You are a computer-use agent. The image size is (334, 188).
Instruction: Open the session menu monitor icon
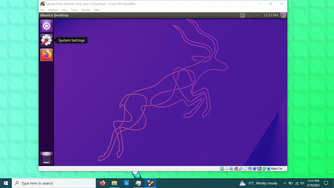283,15
